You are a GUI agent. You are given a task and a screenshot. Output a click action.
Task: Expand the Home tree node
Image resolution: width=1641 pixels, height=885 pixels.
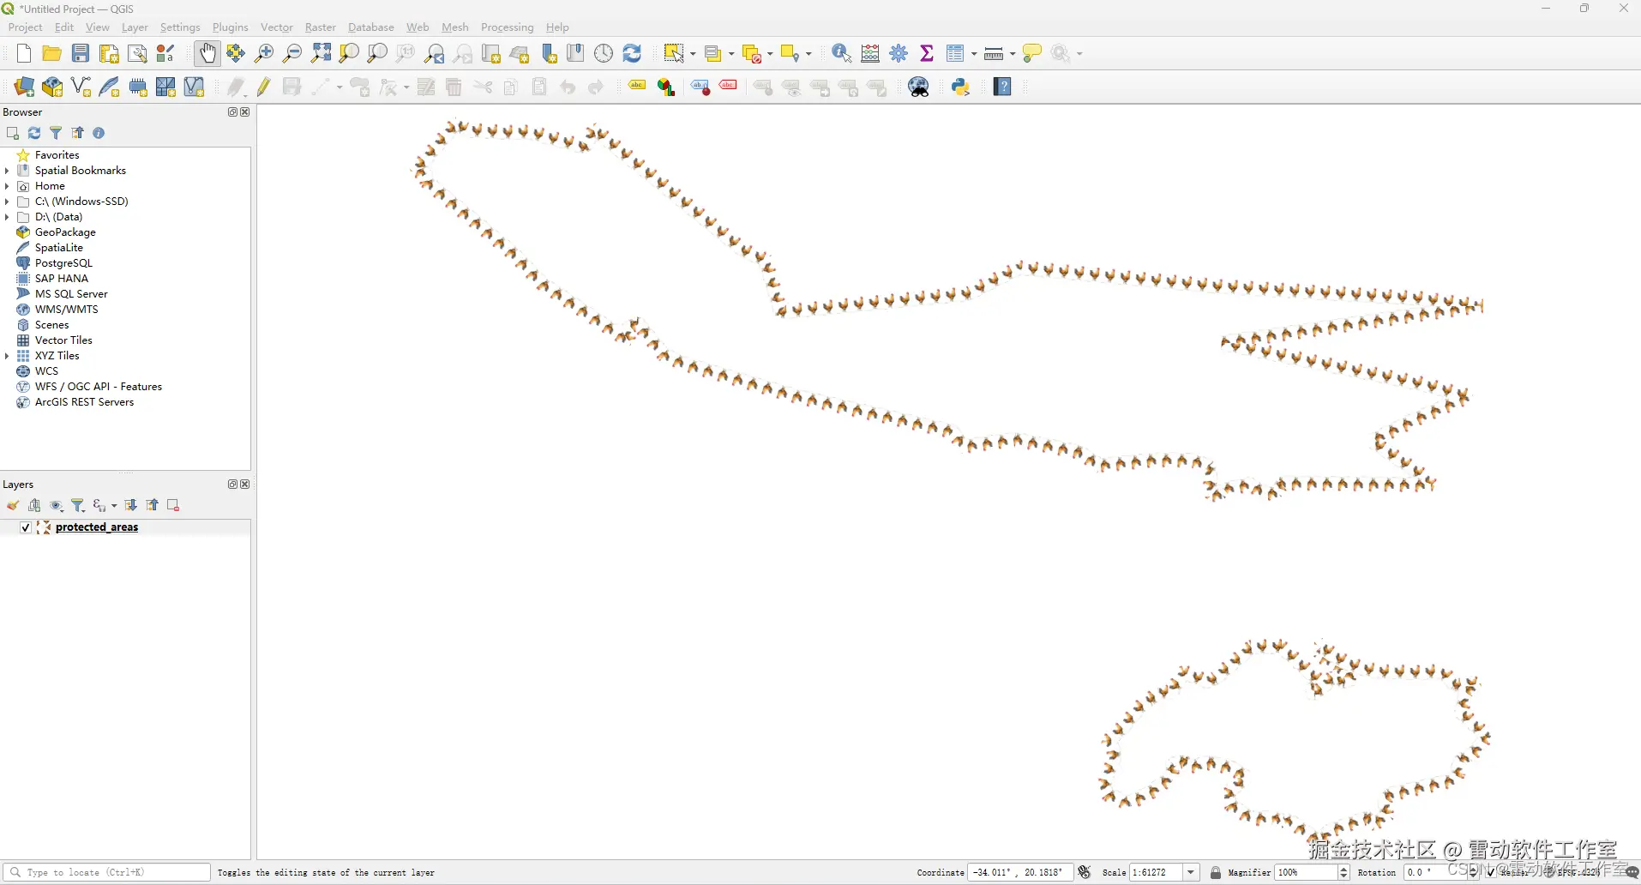pos(7,186)
